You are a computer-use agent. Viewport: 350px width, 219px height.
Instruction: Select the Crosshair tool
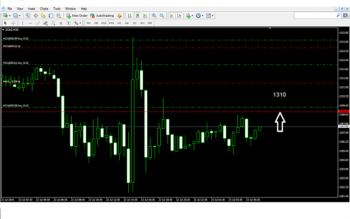13,23
